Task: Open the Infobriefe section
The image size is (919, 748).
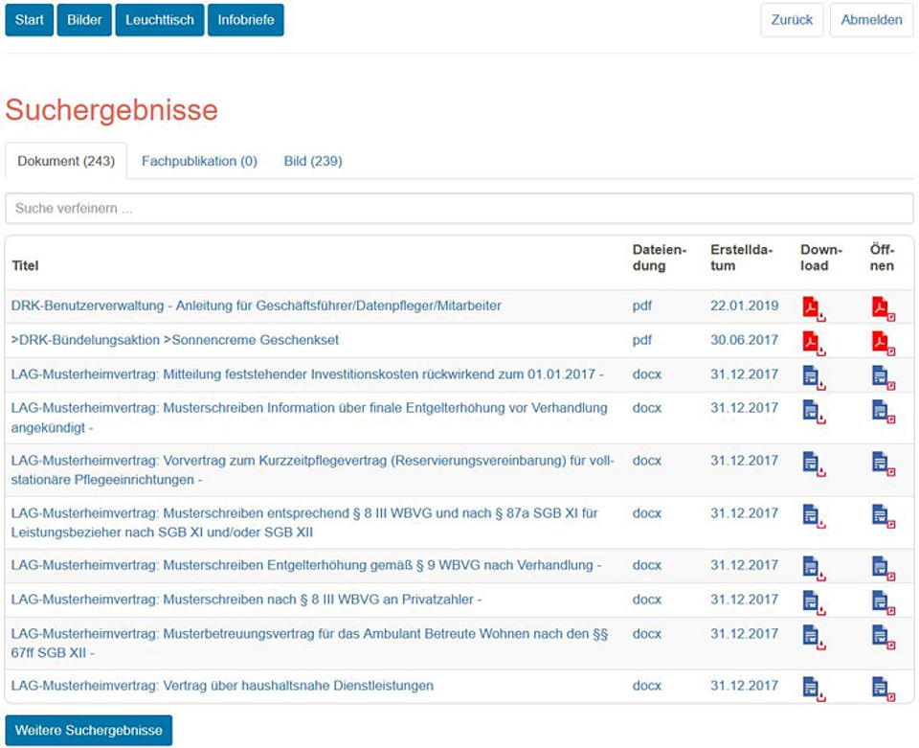Action: pyautogui.click(x=245, y=20)
